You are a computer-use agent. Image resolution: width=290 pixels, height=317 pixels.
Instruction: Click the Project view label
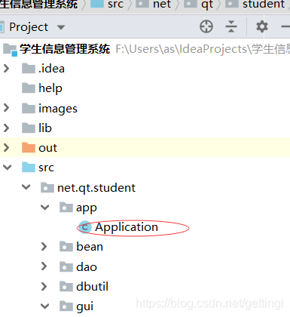[29, 27]
